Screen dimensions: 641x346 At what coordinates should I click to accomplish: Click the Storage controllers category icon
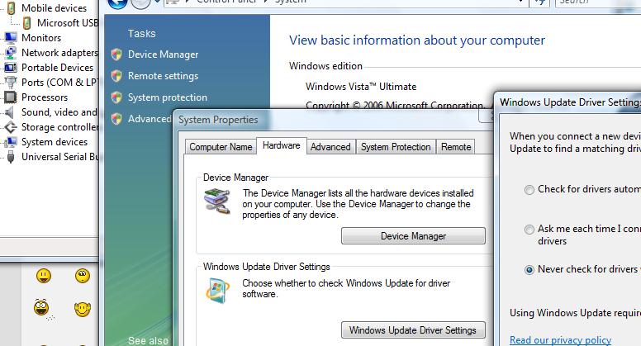pos(11,127)
